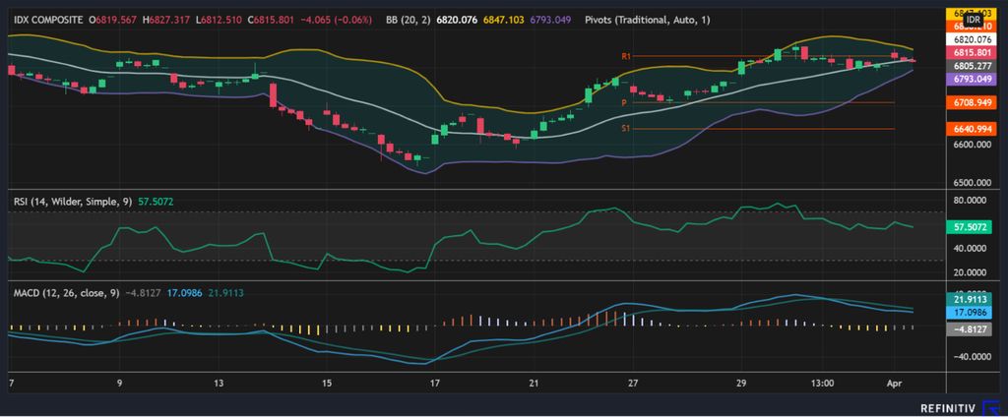Open the MACD (12, 26, close, 9) legend

[68, 292]
